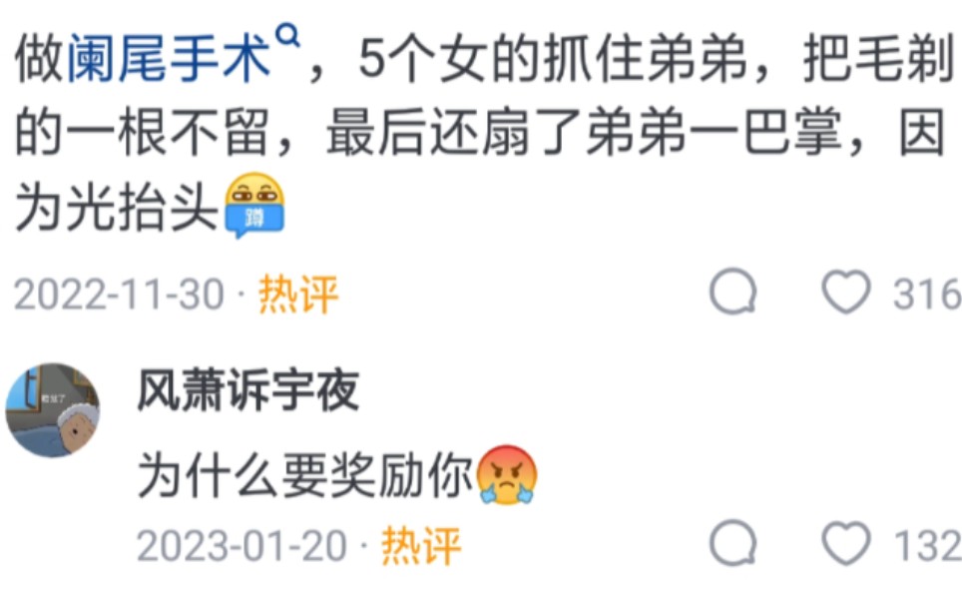Open the 阑尾手术 search link
This screenshot has height=601, width=962.
[168, 60]
